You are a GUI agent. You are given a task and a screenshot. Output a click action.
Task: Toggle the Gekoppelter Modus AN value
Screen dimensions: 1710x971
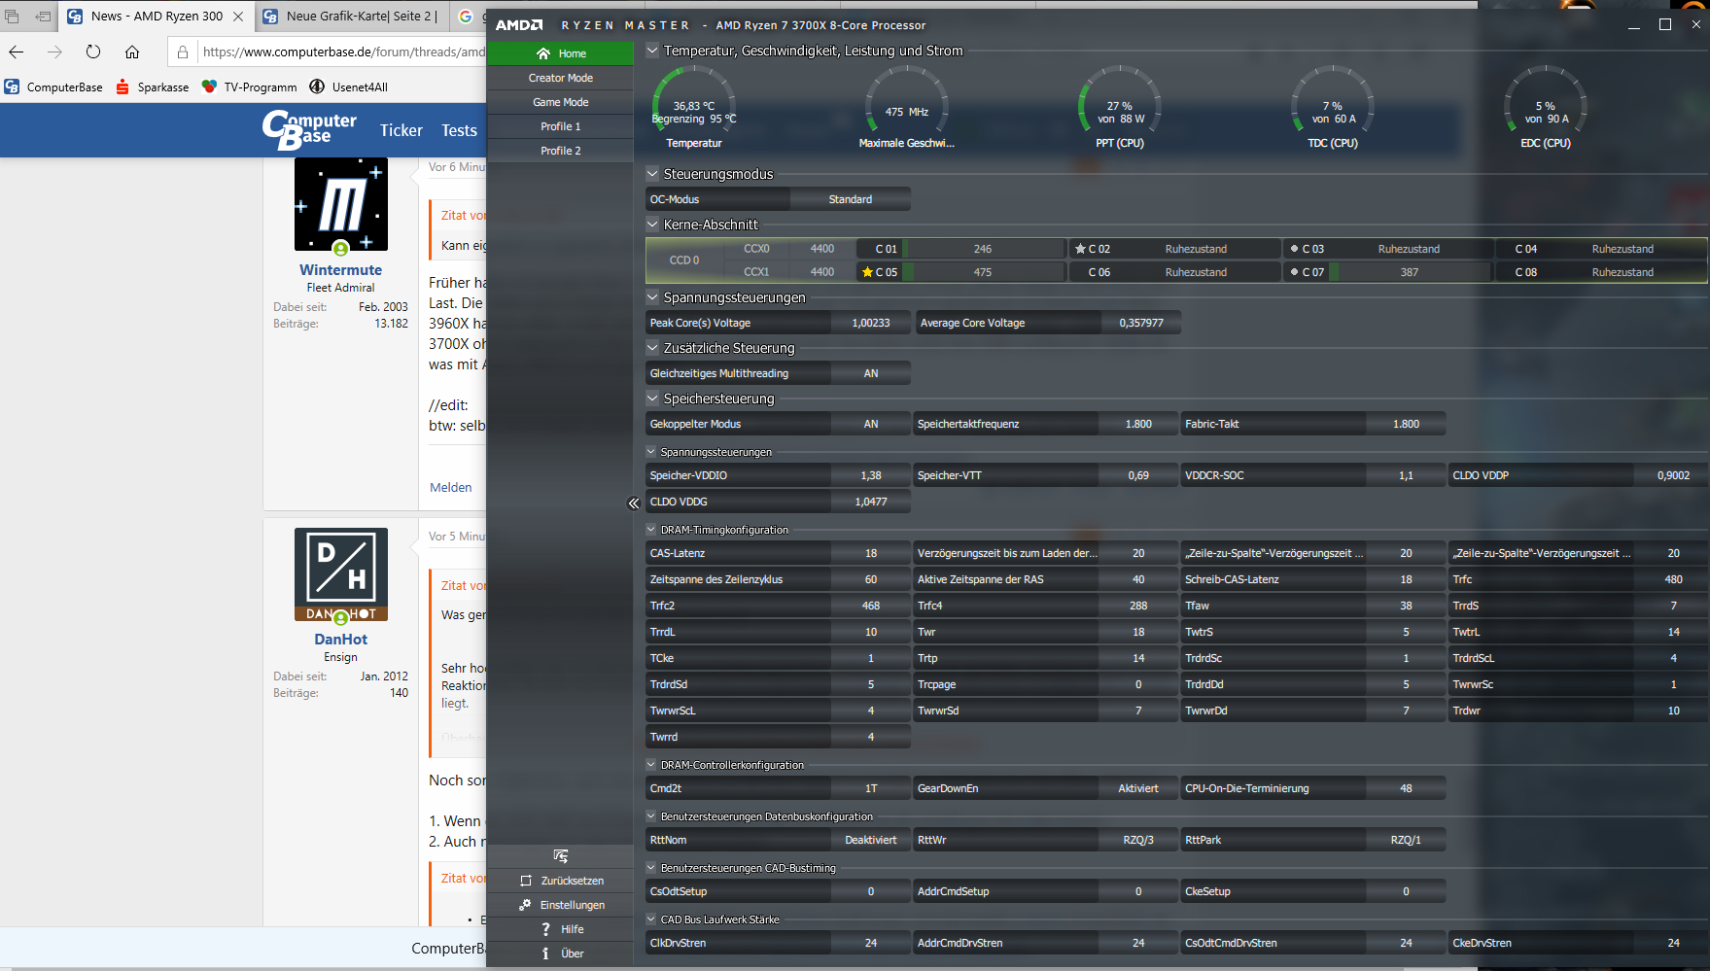tap(871, 424)
